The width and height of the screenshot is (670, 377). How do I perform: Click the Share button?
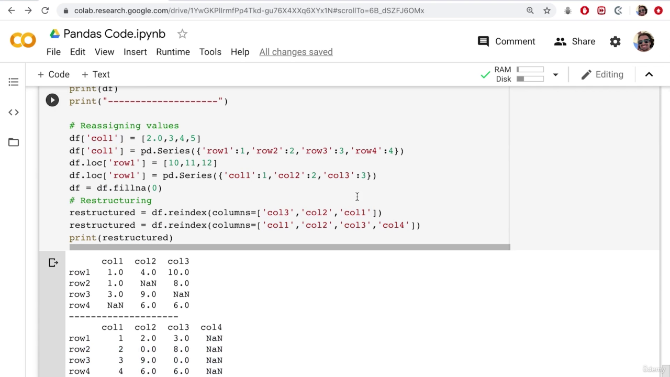point(575,41)
